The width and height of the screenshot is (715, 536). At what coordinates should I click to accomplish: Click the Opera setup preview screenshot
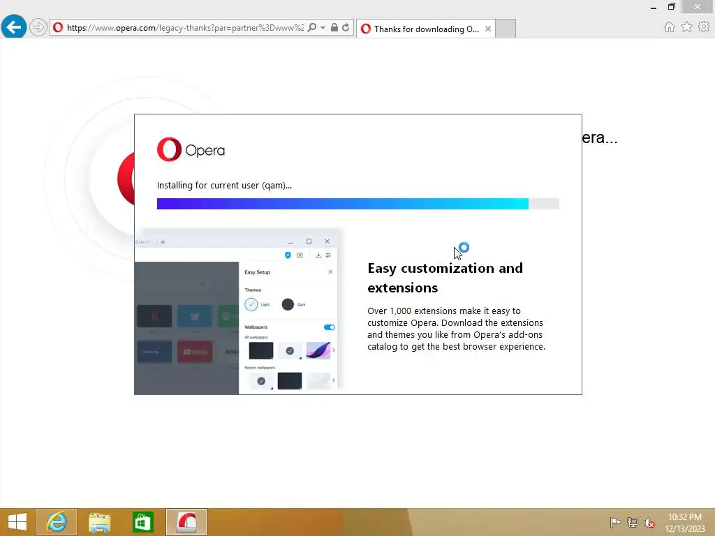tap(238, 312)
